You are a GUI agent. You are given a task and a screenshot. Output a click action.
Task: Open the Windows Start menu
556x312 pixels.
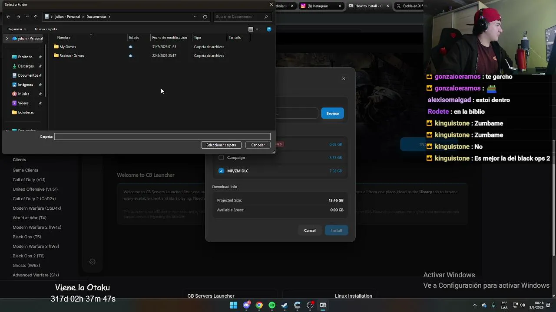tap(234, 305)
